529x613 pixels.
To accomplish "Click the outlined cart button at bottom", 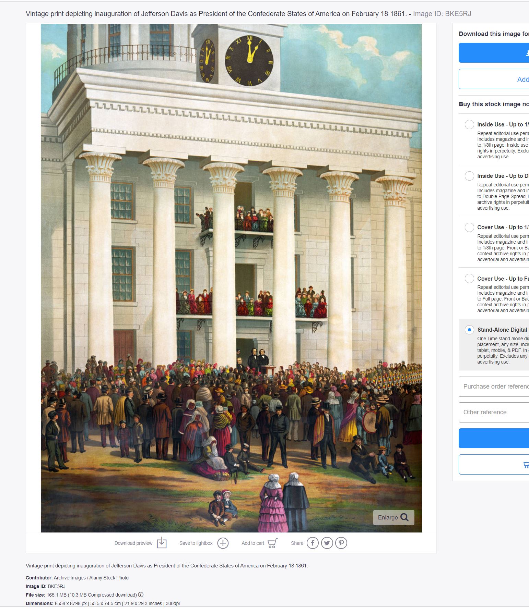I will click(494, 465).
